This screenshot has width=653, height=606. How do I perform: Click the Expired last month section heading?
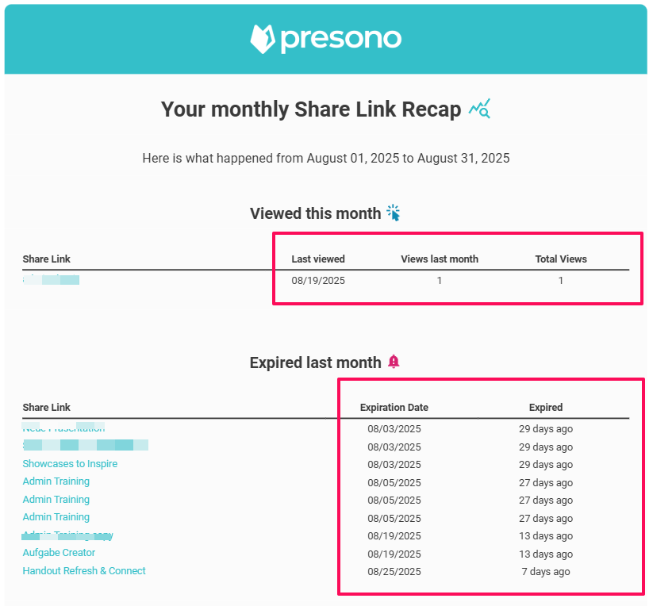point(315,362)
